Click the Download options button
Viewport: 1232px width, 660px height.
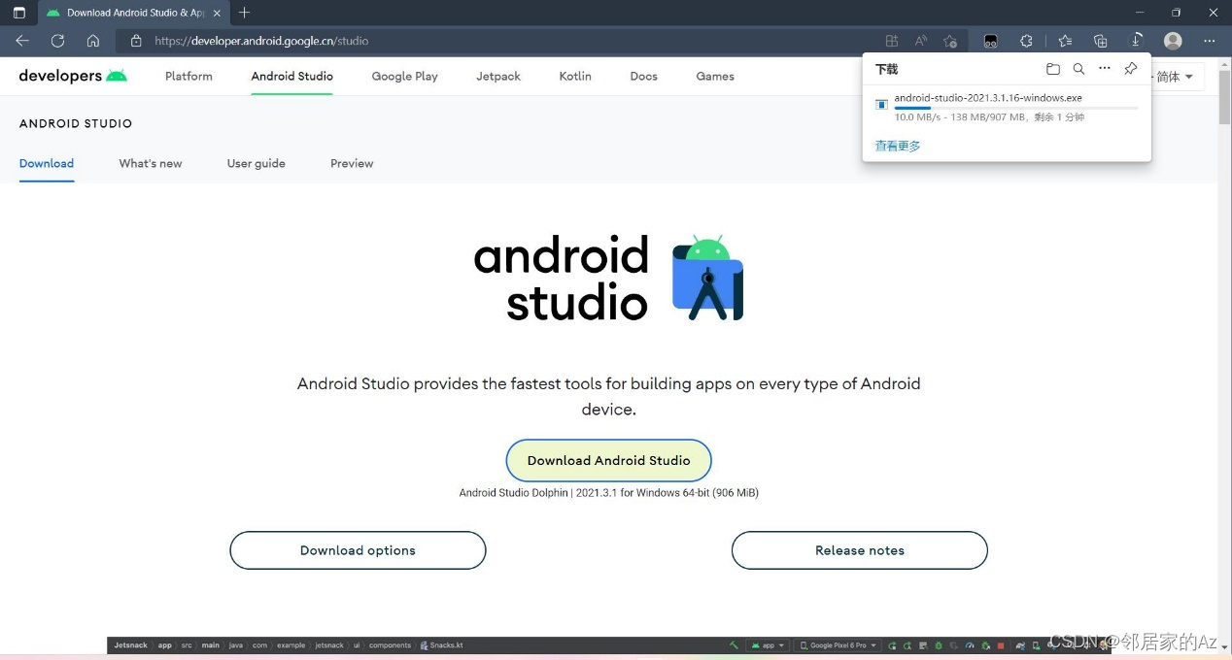(358, 550)
